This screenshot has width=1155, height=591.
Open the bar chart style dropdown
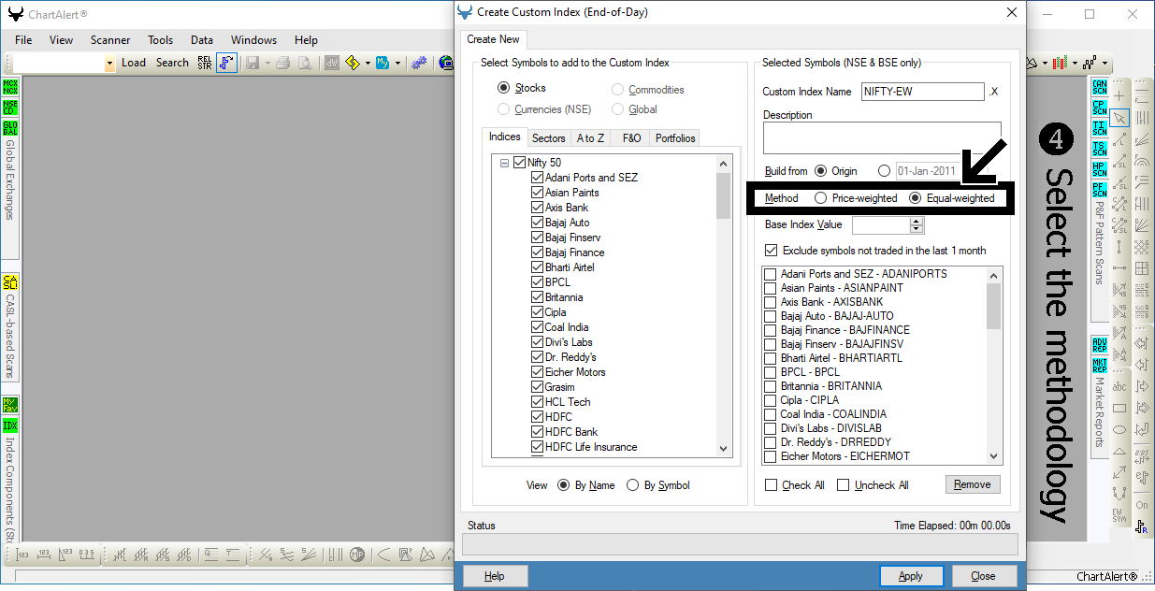(1074, 63)
